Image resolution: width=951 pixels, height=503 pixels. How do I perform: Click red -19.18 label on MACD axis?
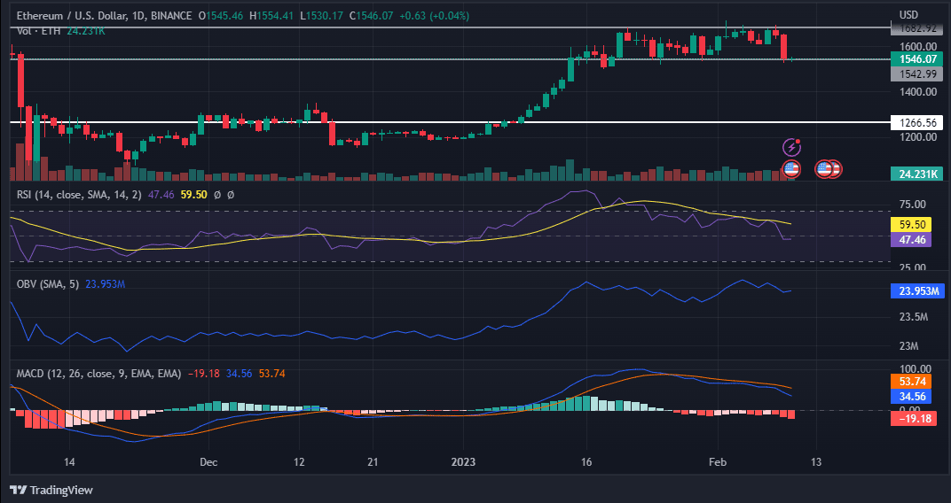tap(914, 418)
